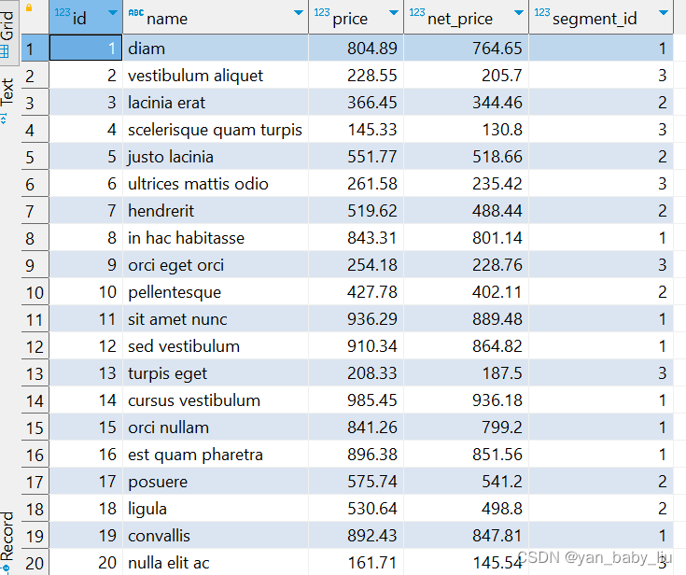Open segment_id column filter dropdown arrow
The height and width of the screenshot is (575, 686).
click(664, 13)
